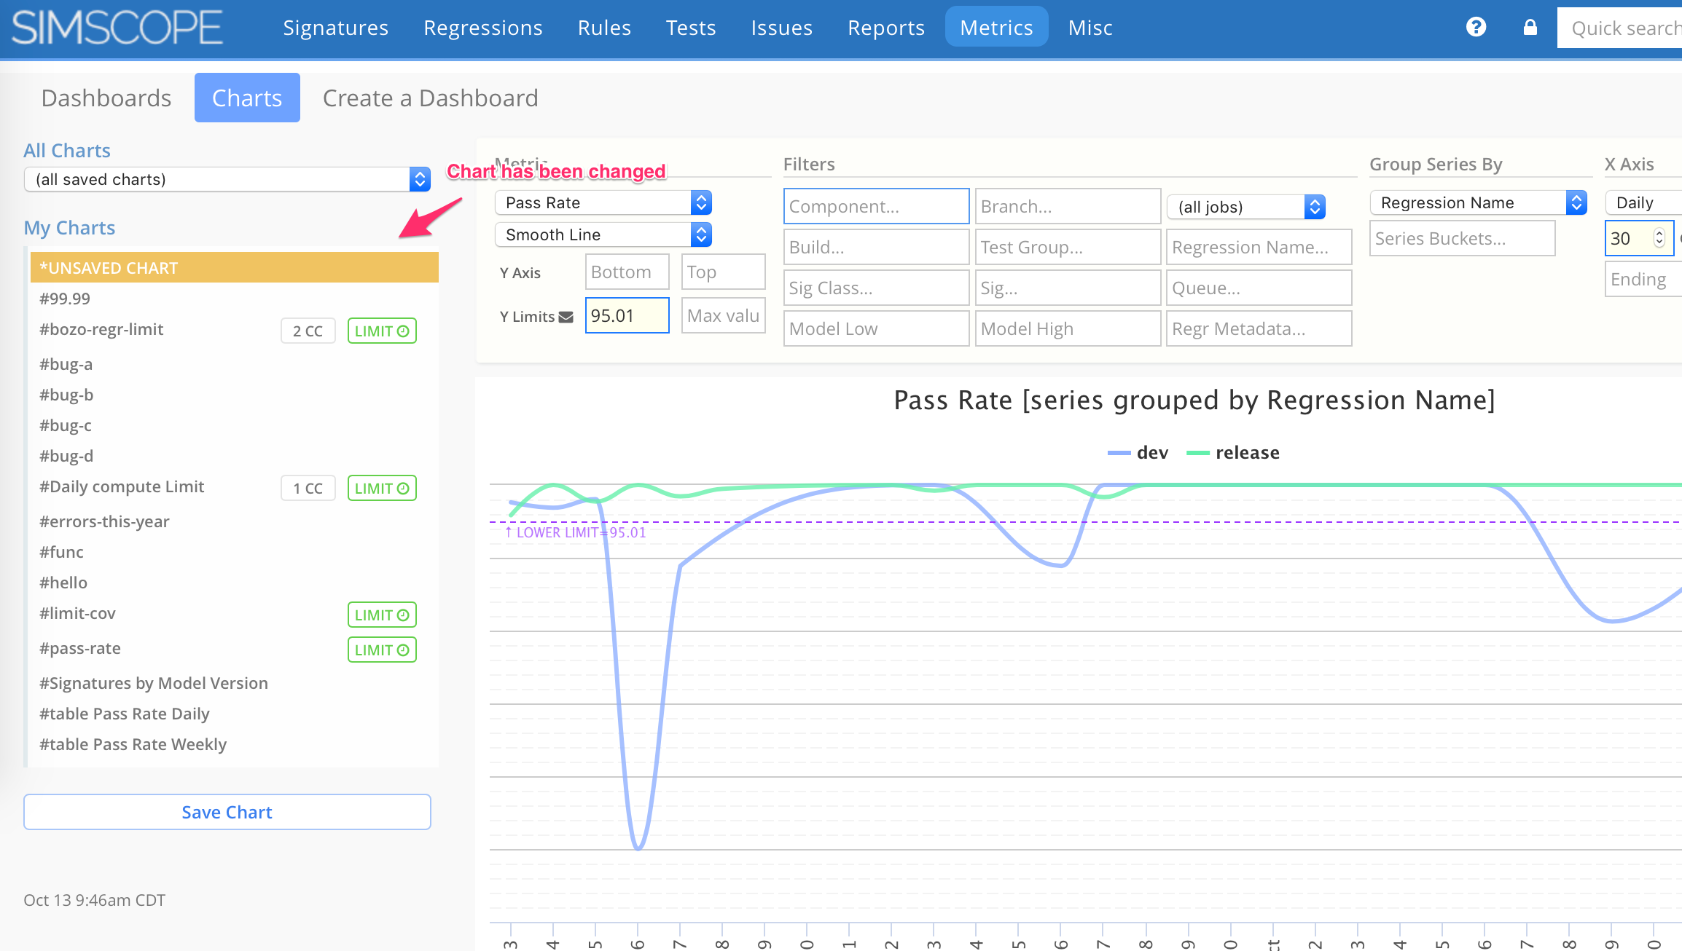The image size is (1682, 951).
Task: Click the Save Chart button
Action: coord(227,812)
